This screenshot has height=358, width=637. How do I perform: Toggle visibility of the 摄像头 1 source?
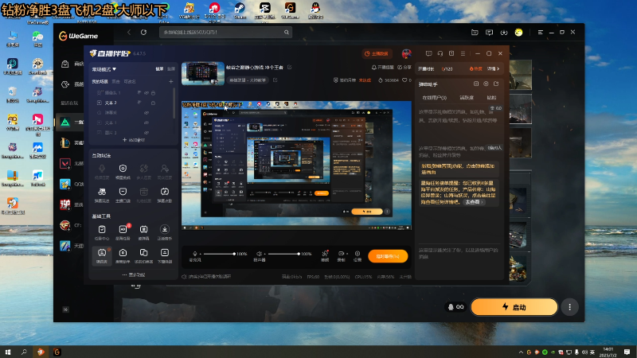pos(147,93)
